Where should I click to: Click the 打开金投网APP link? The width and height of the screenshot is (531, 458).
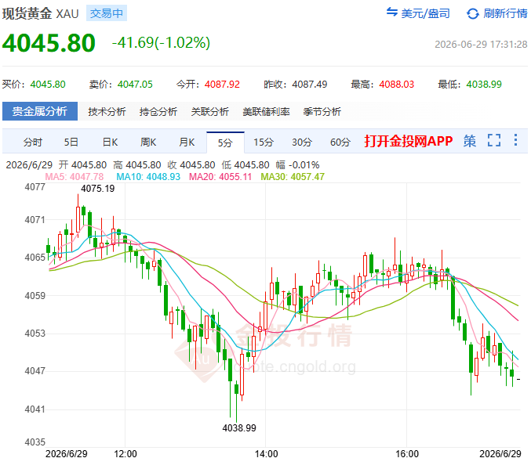409,141
